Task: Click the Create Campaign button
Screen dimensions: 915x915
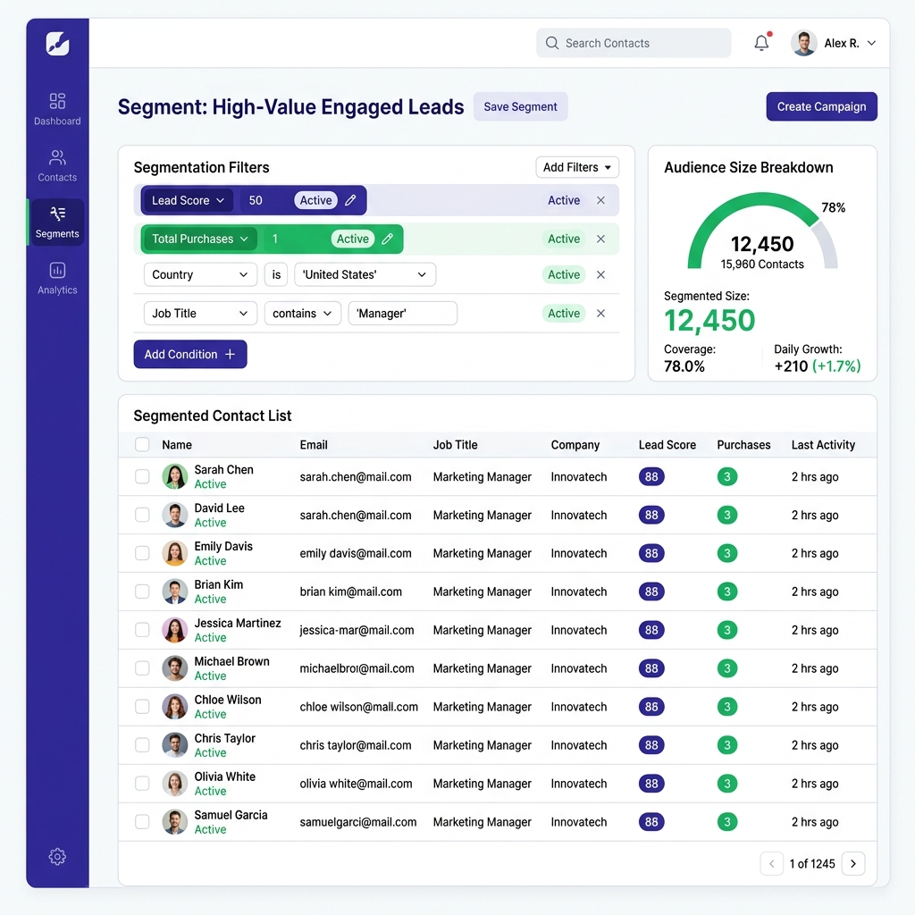Action: (821, 107)
